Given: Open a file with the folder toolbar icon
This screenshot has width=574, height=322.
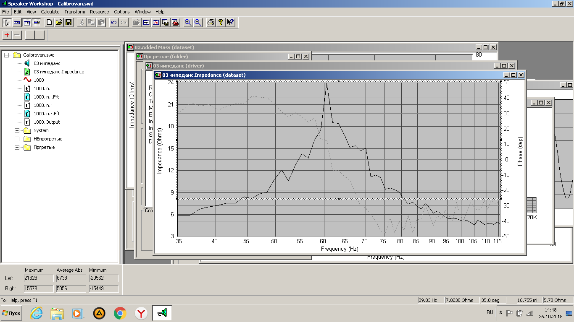Looking at the screenshot, I should click(59, 23).
